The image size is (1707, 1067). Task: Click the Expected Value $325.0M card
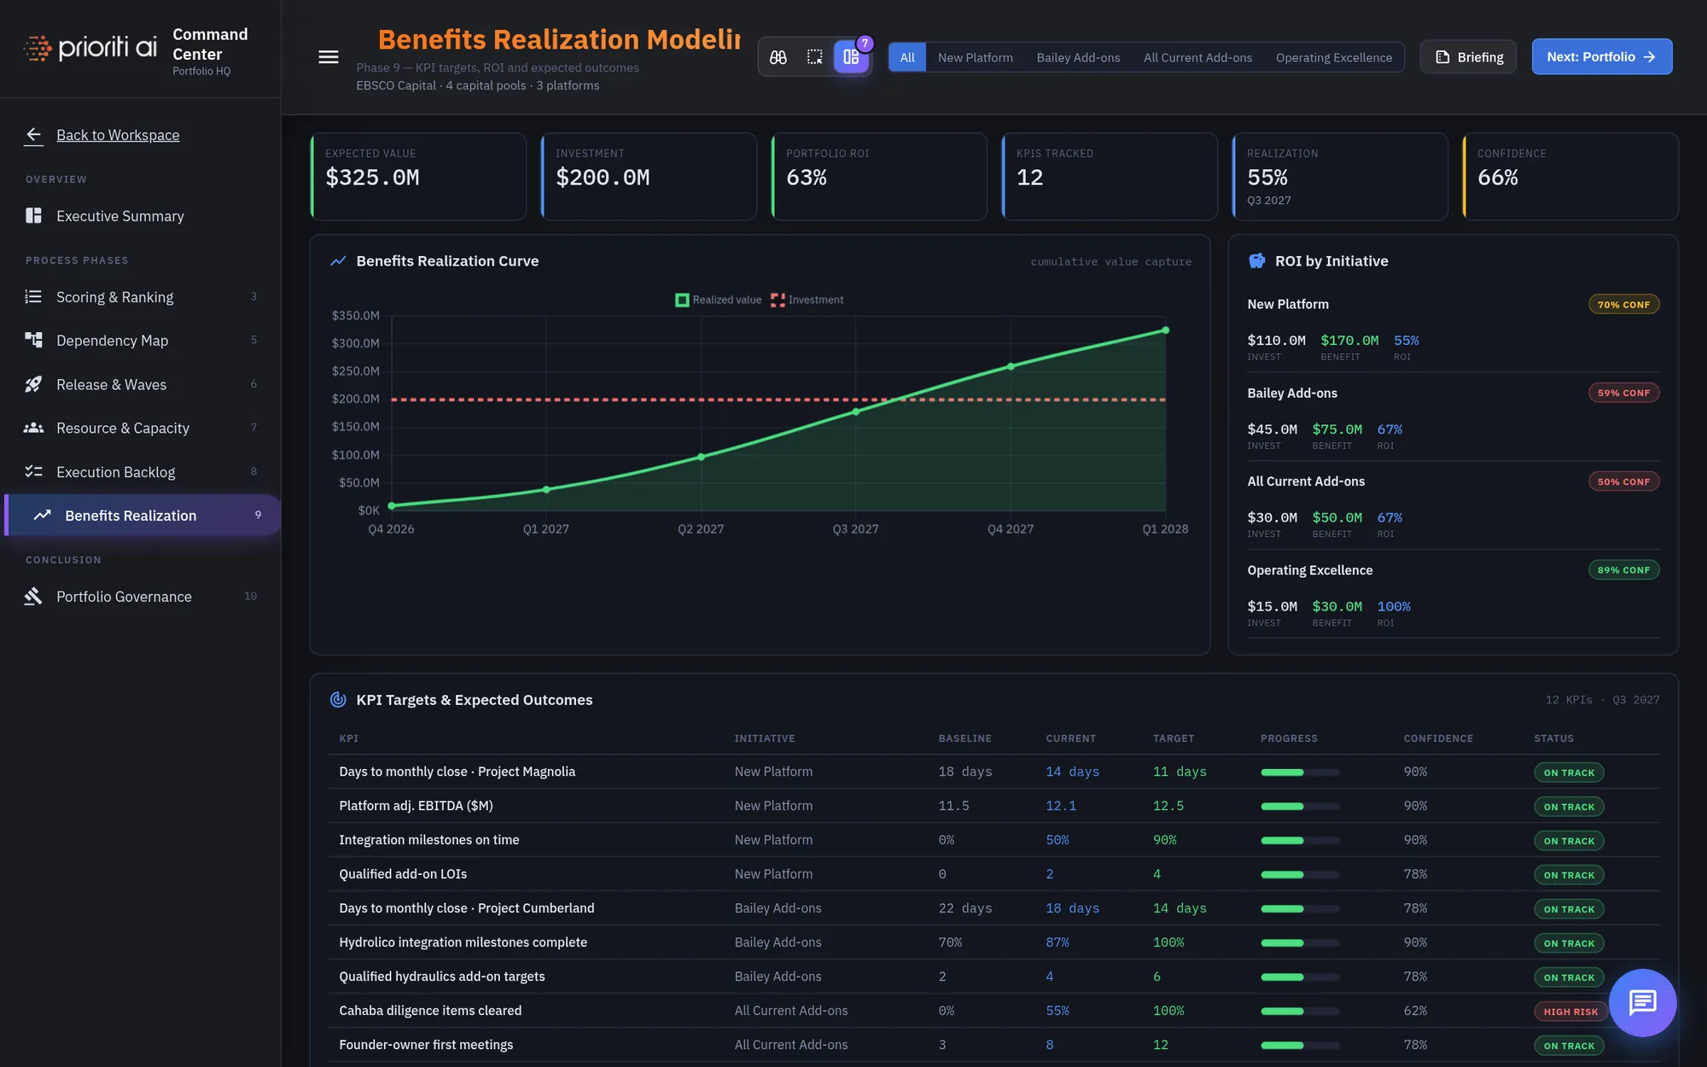(418, 177)
